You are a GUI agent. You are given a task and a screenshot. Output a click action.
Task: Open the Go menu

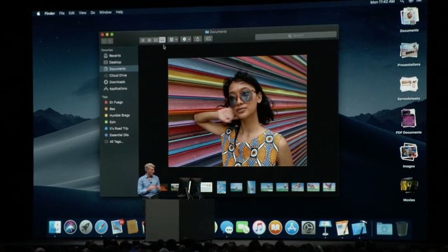pos(93,13)
